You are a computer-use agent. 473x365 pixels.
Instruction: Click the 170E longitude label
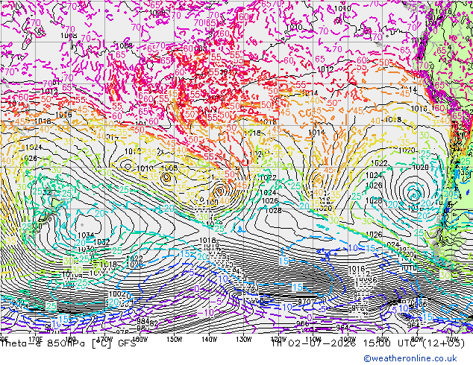36,340
